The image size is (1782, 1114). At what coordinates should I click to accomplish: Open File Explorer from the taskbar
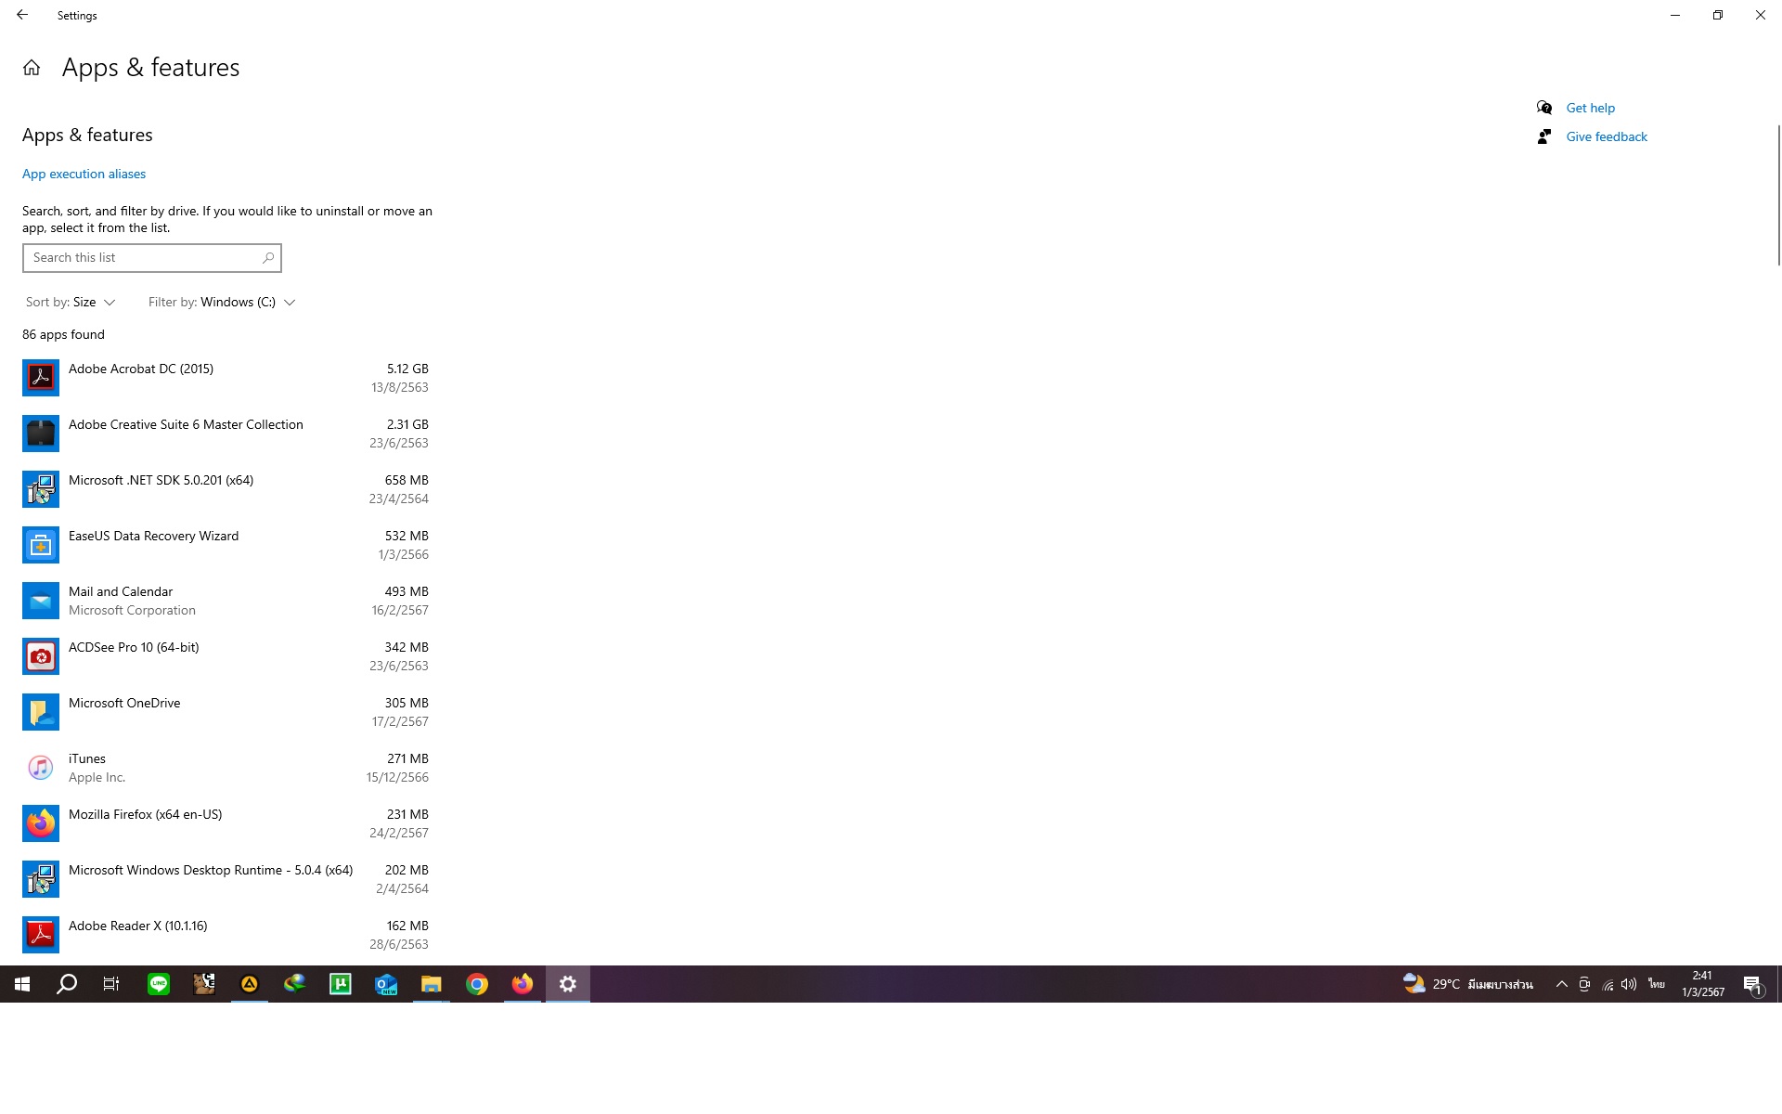coord(432,984)
